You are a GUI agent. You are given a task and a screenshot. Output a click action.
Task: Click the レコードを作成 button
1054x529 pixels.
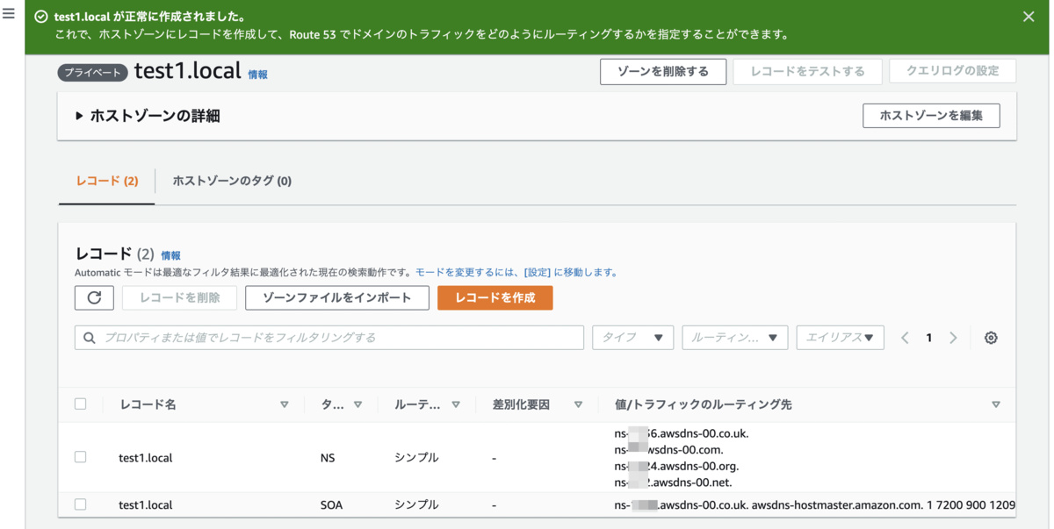click(495, 297)
